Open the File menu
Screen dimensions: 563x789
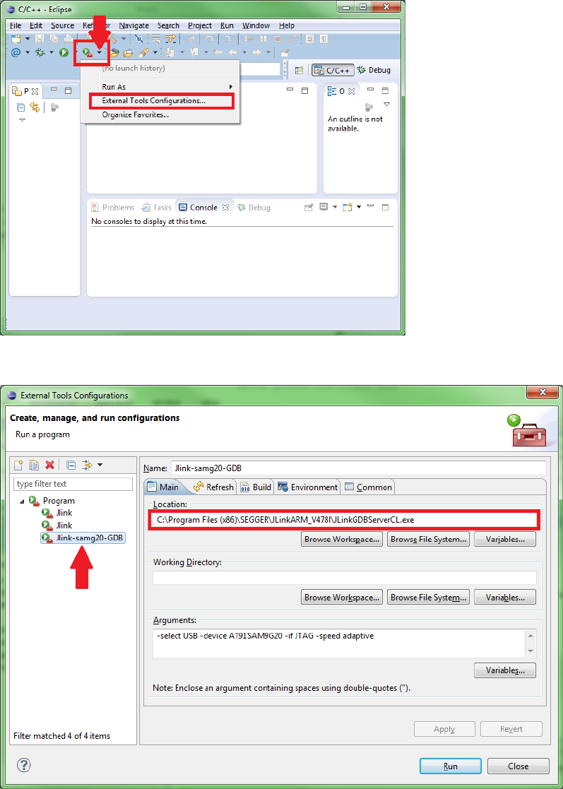(x=15, y=25)
